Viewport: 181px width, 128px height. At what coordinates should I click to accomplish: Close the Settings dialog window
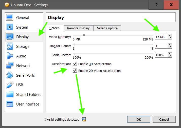click(x=171, y=5)
